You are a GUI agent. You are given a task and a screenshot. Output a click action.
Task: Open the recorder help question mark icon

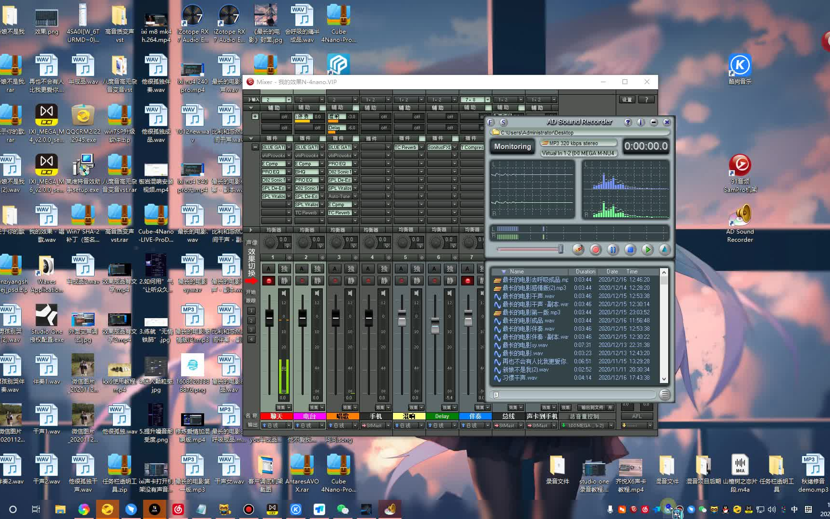tap(628, 122)
